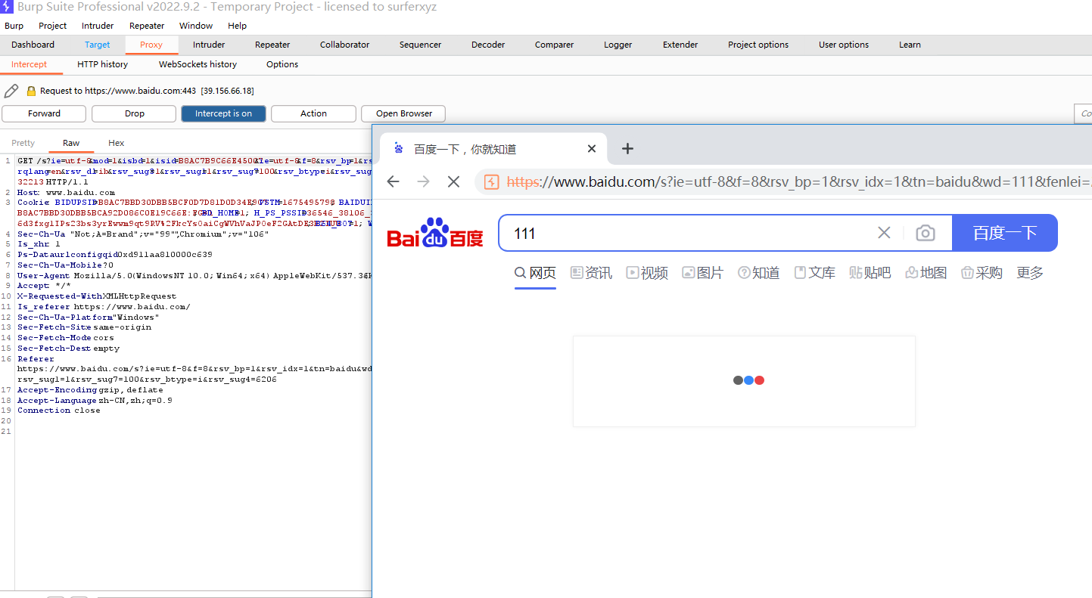Screen dimensions: 1092x598
Task: Toggle the Intercept is on button
Action: [223, 113]
